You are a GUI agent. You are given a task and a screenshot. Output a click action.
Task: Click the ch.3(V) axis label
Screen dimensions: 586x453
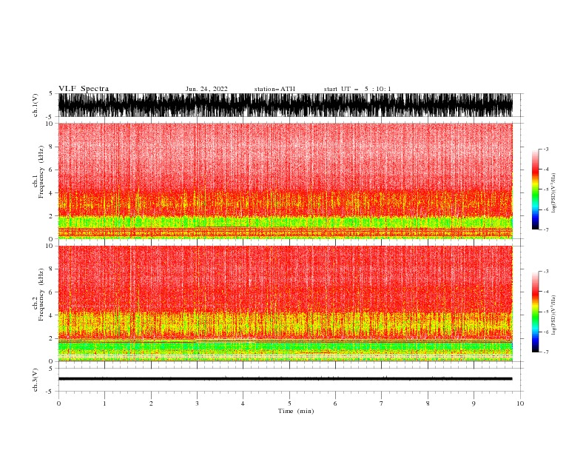point(36,380)
